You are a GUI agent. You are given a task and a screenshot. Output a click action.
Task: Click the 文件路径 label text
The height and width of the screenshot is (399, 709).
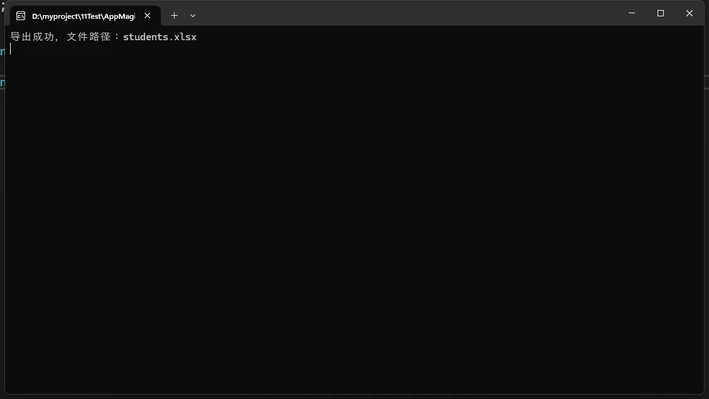[89, 36]
